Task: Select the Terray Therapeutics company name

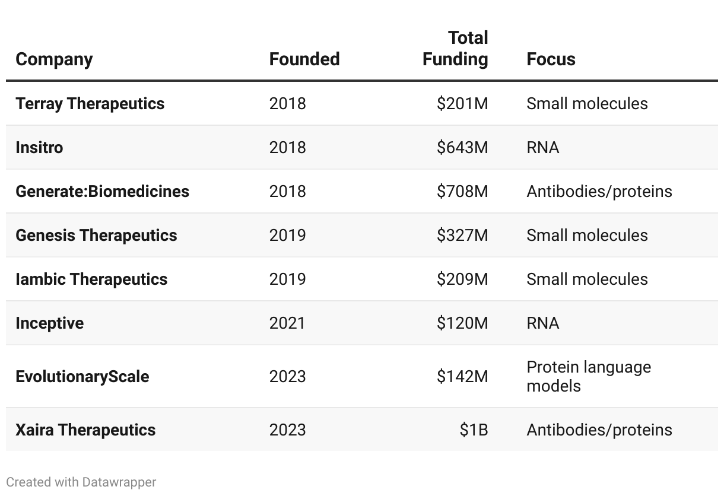Action: coord(90,104)
